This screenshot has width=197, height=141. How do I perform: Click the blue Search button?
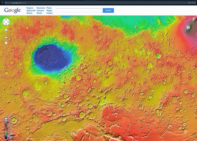coord(108,11)
